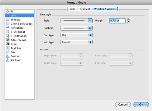Select Text Box label in sidebar

16,48
